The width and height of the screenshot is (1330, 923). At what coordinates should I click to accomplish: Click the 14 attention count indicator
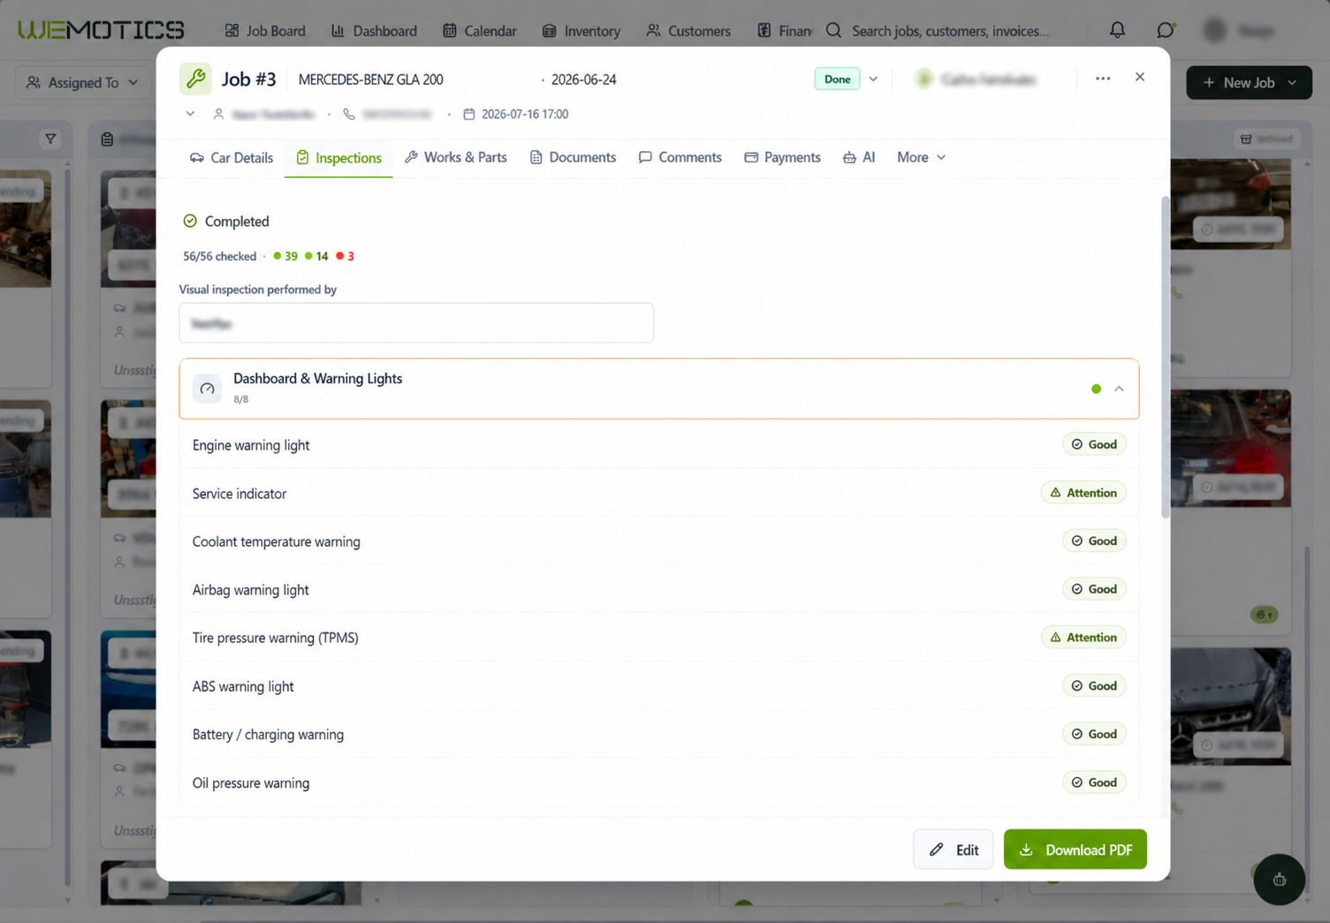pyautogui.click(x=316, y=256)
